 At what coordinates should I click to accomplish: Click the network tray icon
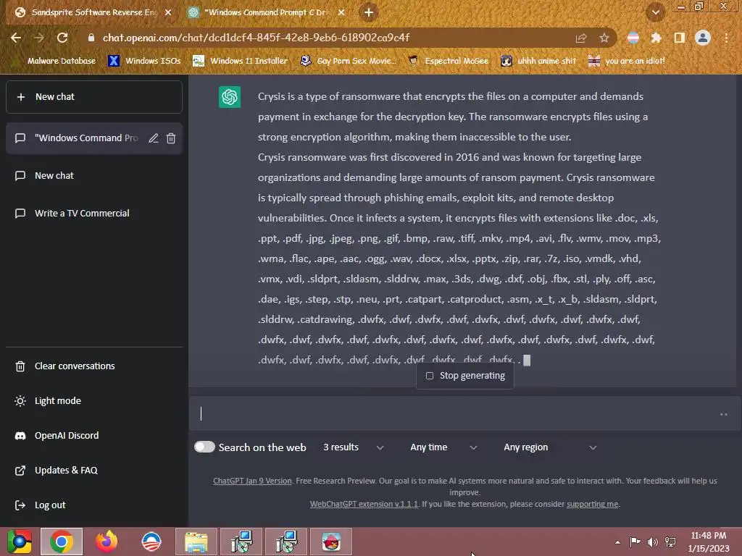click(670, 542)
